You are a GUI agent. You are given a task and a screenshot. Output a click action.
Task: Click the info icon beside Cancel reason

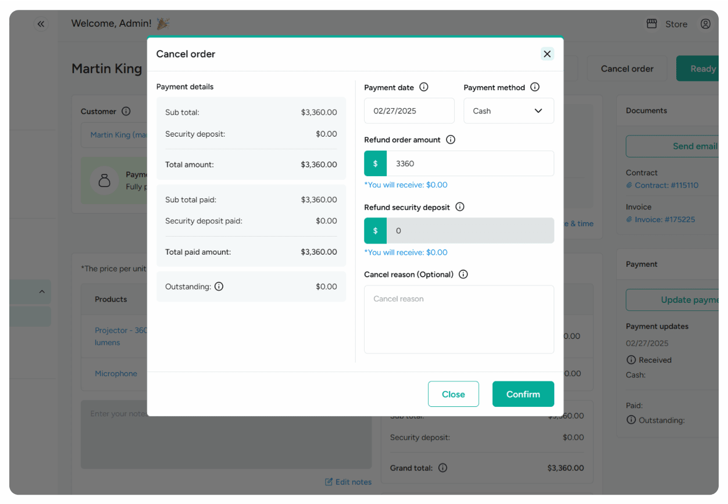463,274
